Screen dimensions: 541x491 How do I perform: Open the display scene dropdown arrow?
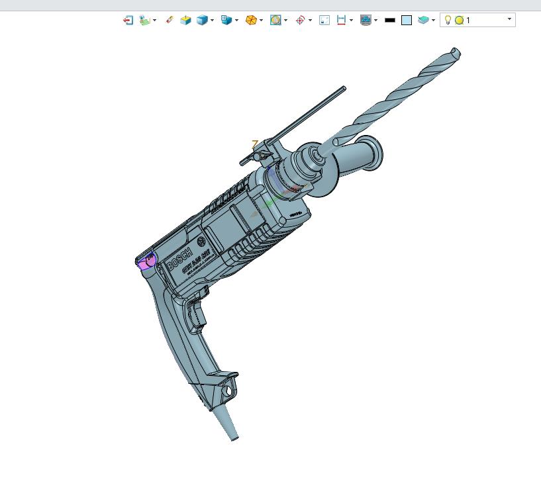pos(375,21)
